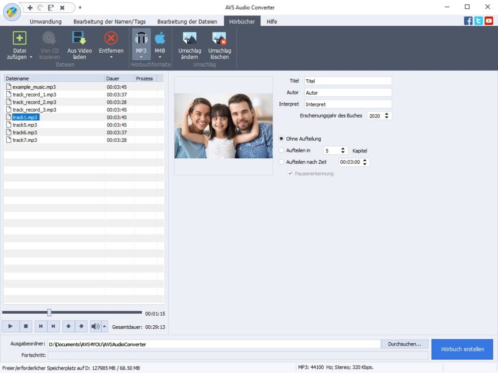
Task: Open the Facebook link icon
Action: (x=468, y=21)
